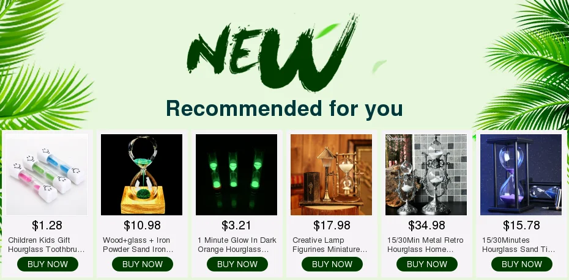Click BUY NOW under the $3.21 item

pos(237,264)
